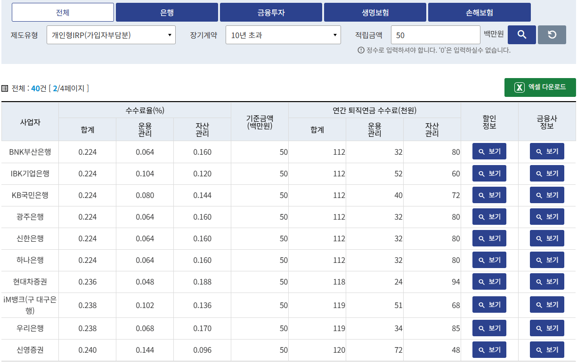Click the reset (refresh) icon button
This screenshot has width=577, height=364.
tap(552, 34)
